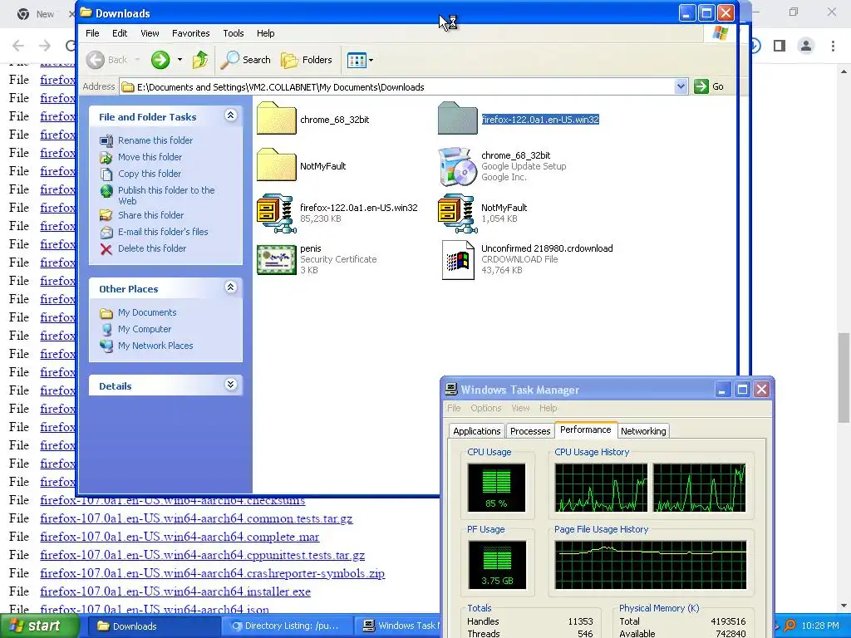The image size is (851, 638).
Task: Open Task Manager Options menu
Action: coord(485,408)
